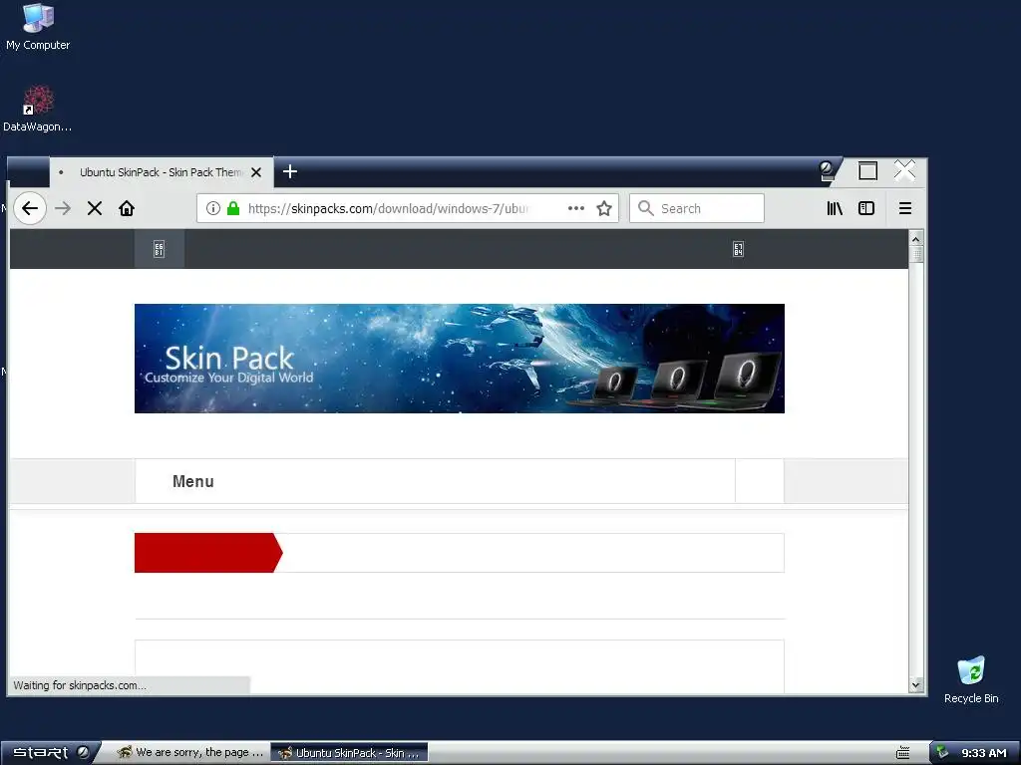Click the minimize icon in browser title bar

tap(827, 171)
